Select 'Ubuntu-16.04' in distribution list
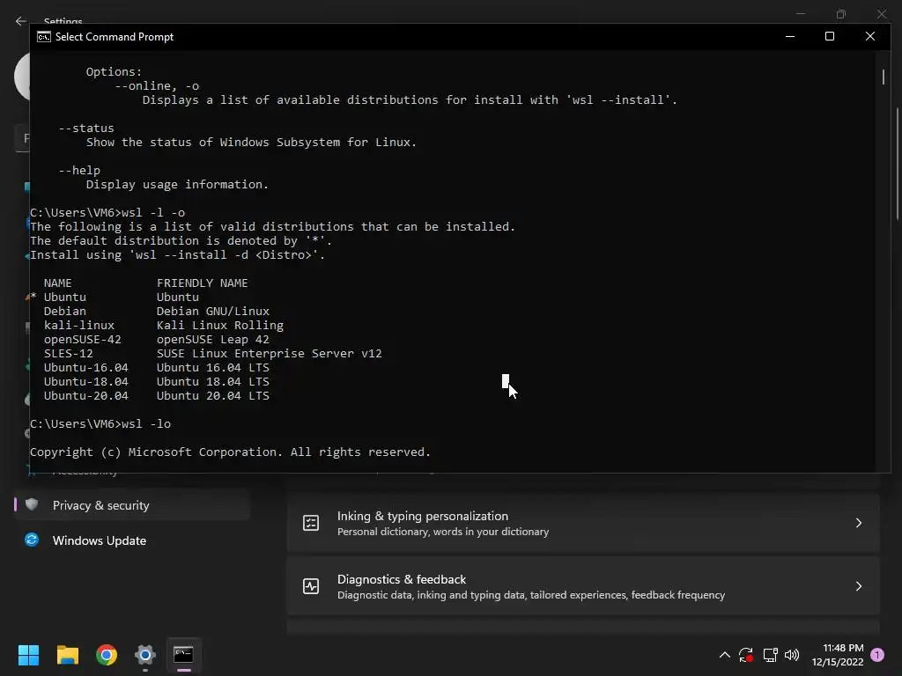 click(x=85, y=367)
